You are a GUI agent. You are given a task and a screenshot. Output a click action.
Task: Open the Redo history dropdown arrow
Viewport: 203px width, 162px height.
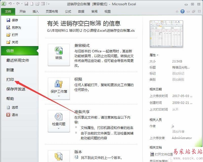point(22,4)
